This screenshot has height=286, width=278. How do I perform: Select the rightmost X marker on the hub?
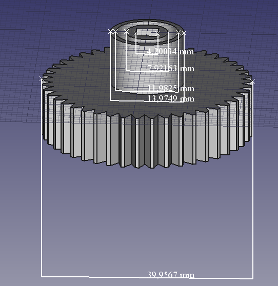(x=184, y=33)
